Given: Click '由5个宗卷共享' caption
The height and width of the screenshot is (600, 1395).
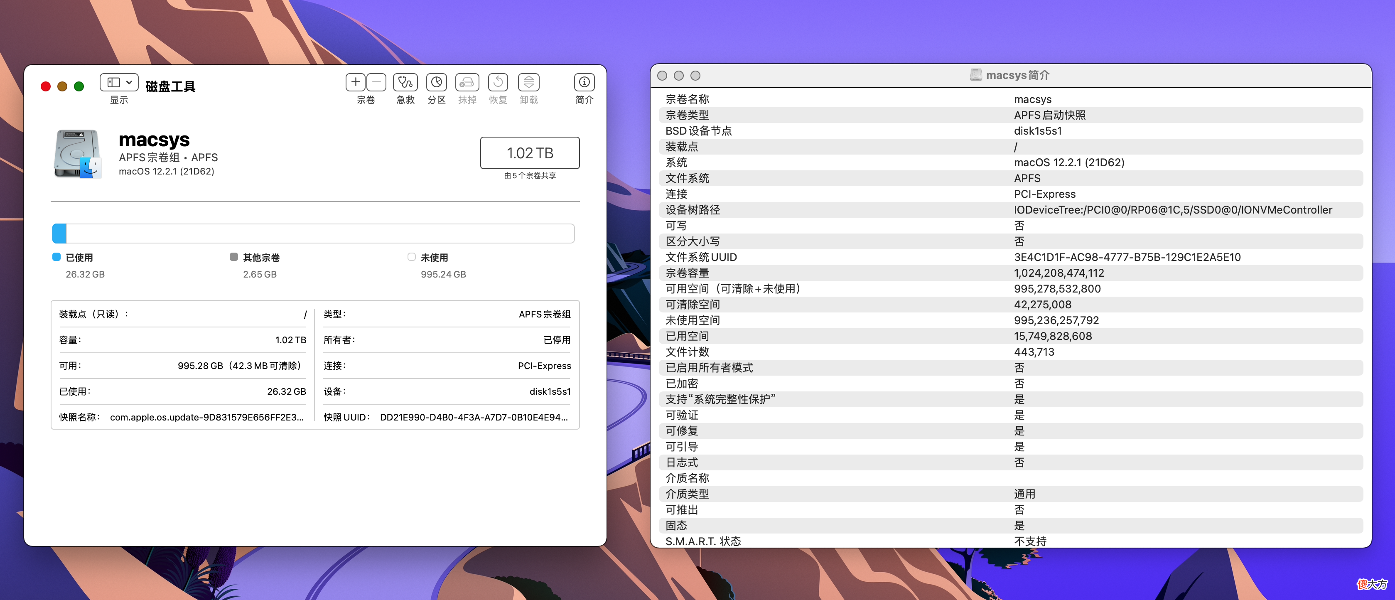Looking at the screenshot, I should click(x=530, y=175).
